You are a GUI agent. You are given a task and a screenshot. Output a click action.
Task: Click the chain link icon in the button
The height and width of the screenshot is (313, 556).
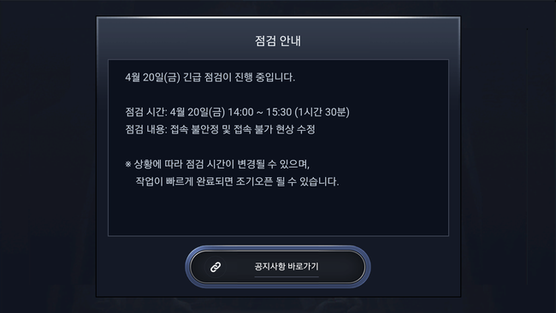click(x=216, y=267)
